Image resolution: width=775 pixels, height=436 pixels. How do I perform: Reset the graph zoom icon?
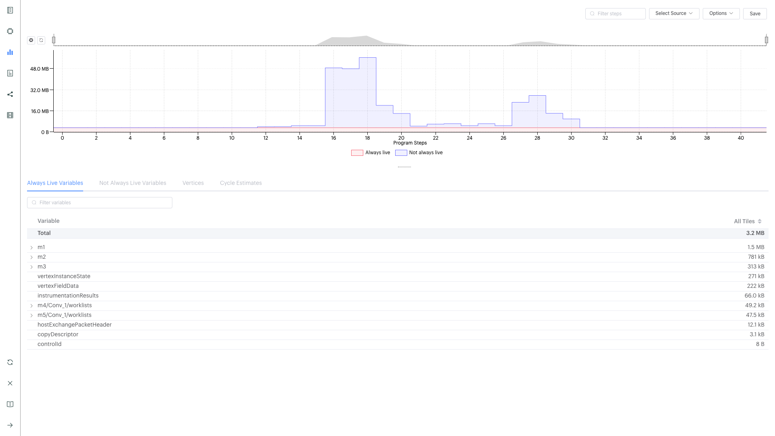pos(41,40)
